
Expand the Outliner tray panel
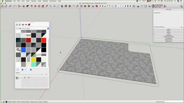[x=168, y=32]
